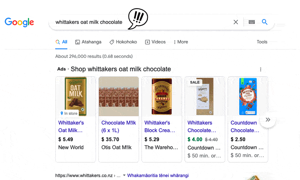Clear the search box with X icon

[236, 22]
